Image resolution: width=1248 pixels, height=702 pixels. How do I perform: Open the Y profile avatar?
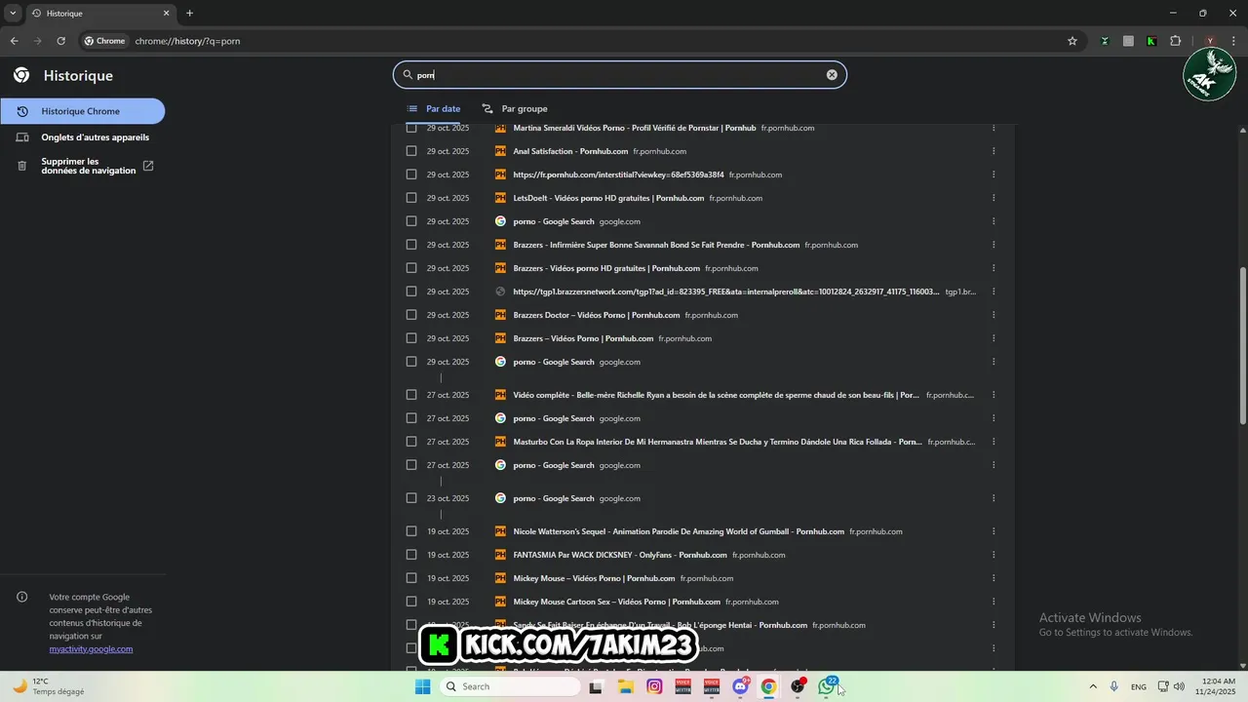[1210, 41]
